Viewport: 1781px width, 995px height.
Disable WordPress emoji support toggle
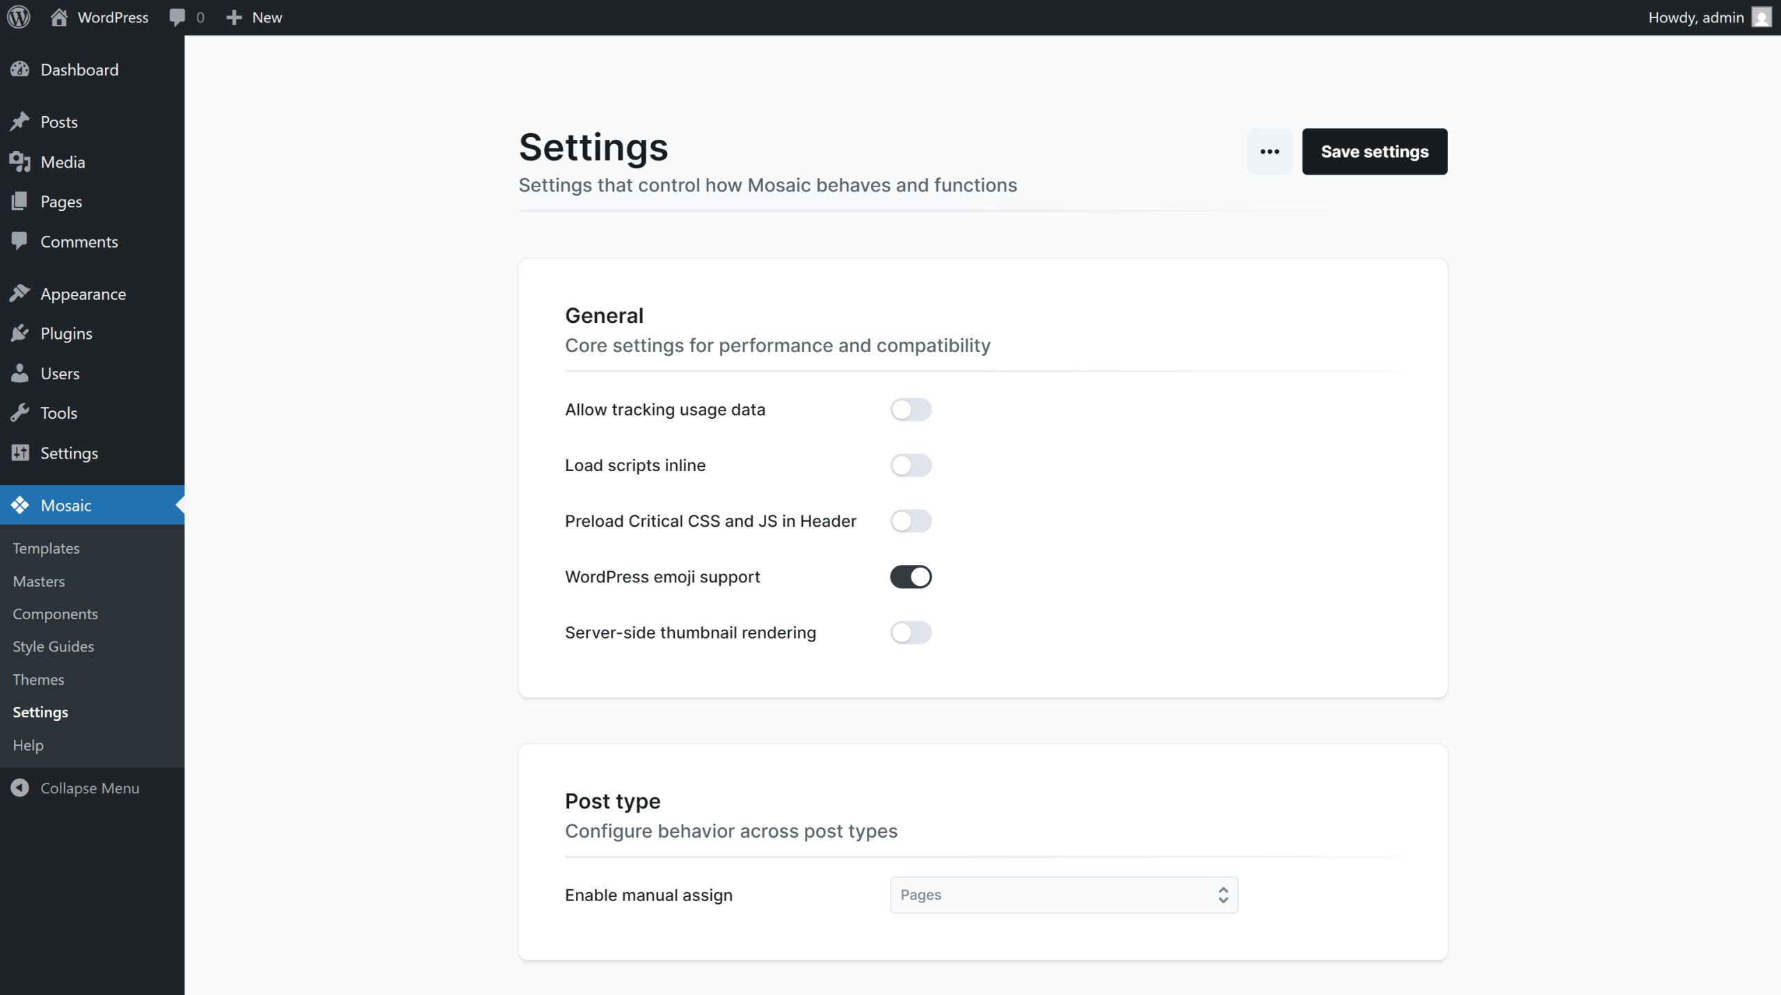pyautogui.click(x=911, y=577)
